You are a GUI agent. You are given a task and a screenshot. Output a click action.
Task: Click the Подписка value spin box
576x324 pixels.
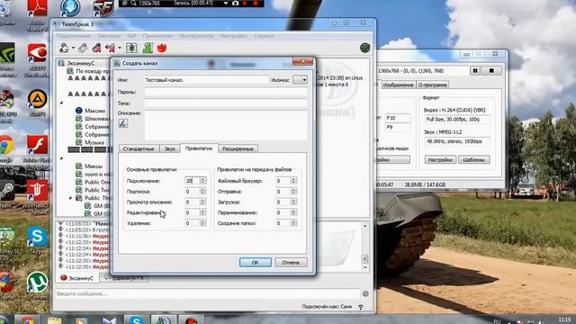point(195,192)
